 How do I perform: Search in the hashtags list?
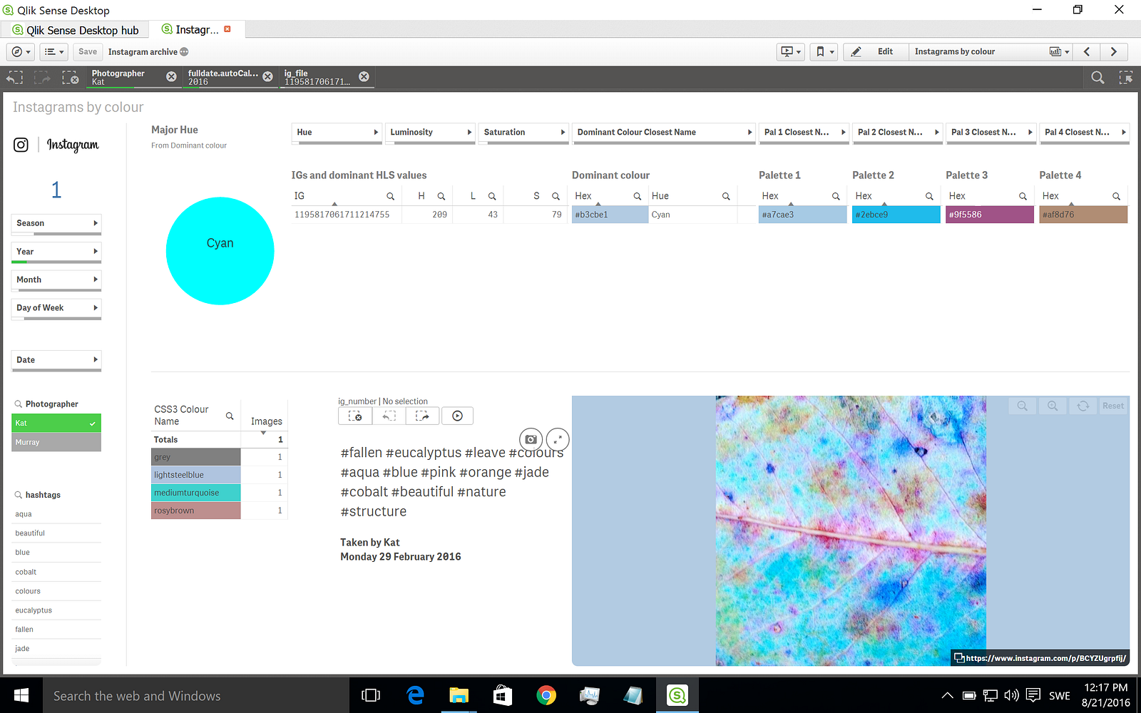click(x=19, y=495)
